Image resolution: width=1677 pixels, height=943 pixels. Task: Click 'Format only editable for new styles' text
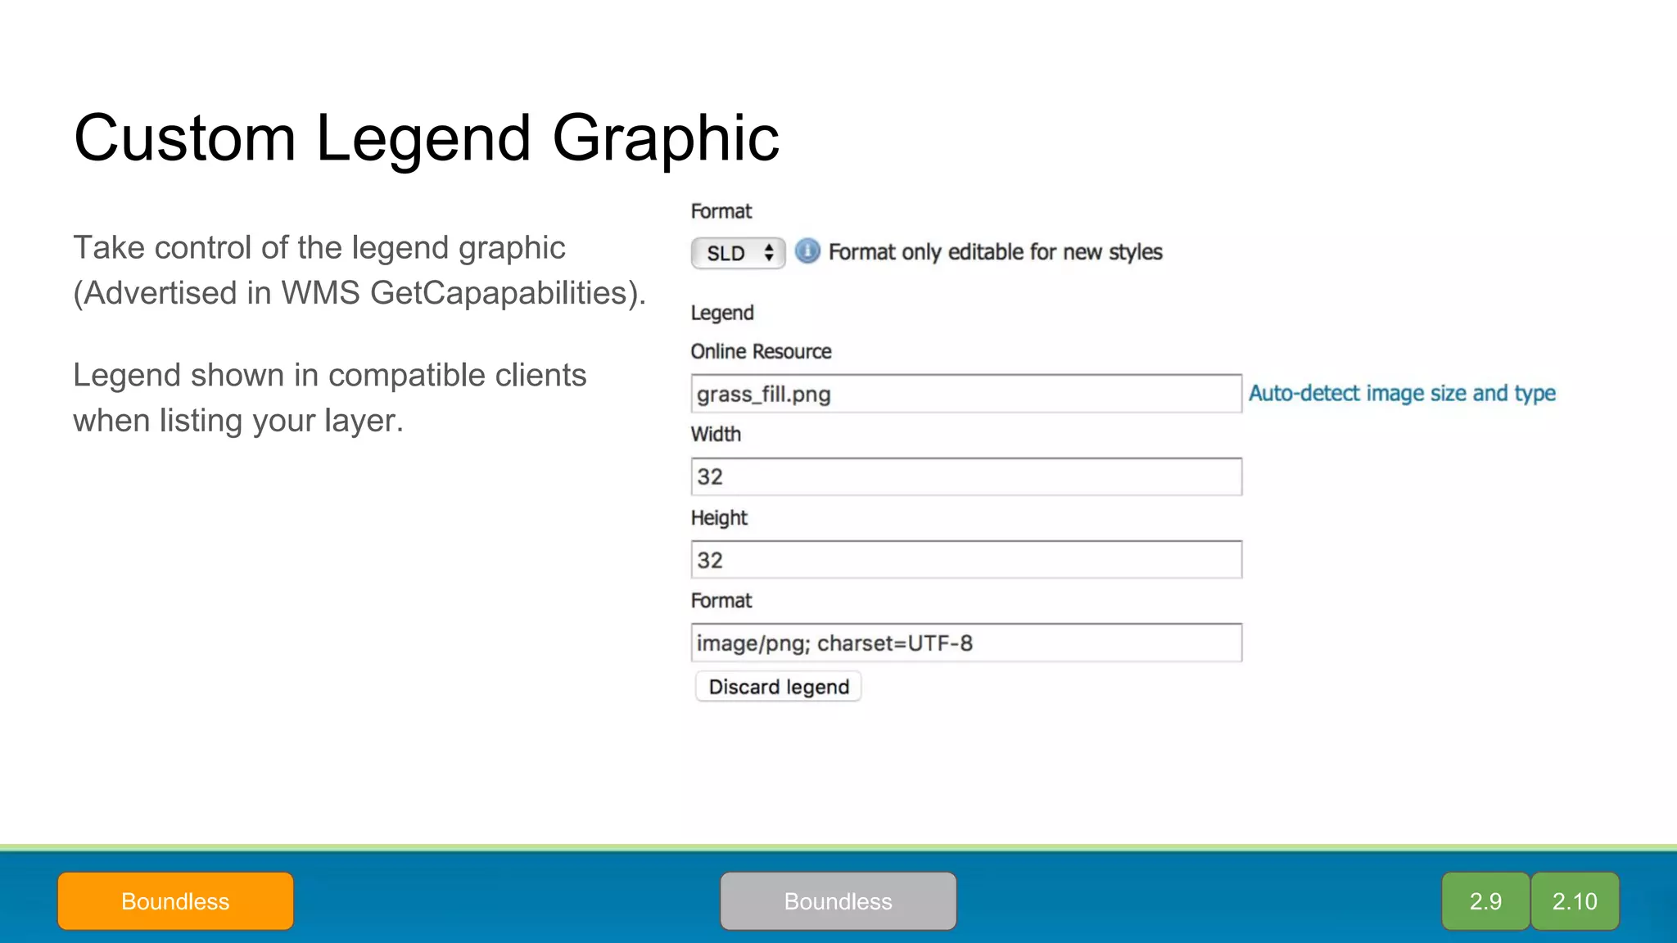(x=996, y=252)
